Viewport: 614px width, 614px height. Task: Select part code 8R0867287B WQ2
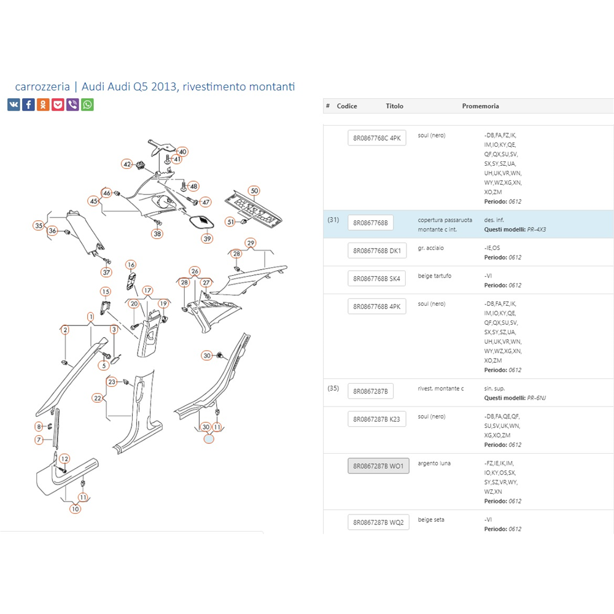click(x=378, y=522)
